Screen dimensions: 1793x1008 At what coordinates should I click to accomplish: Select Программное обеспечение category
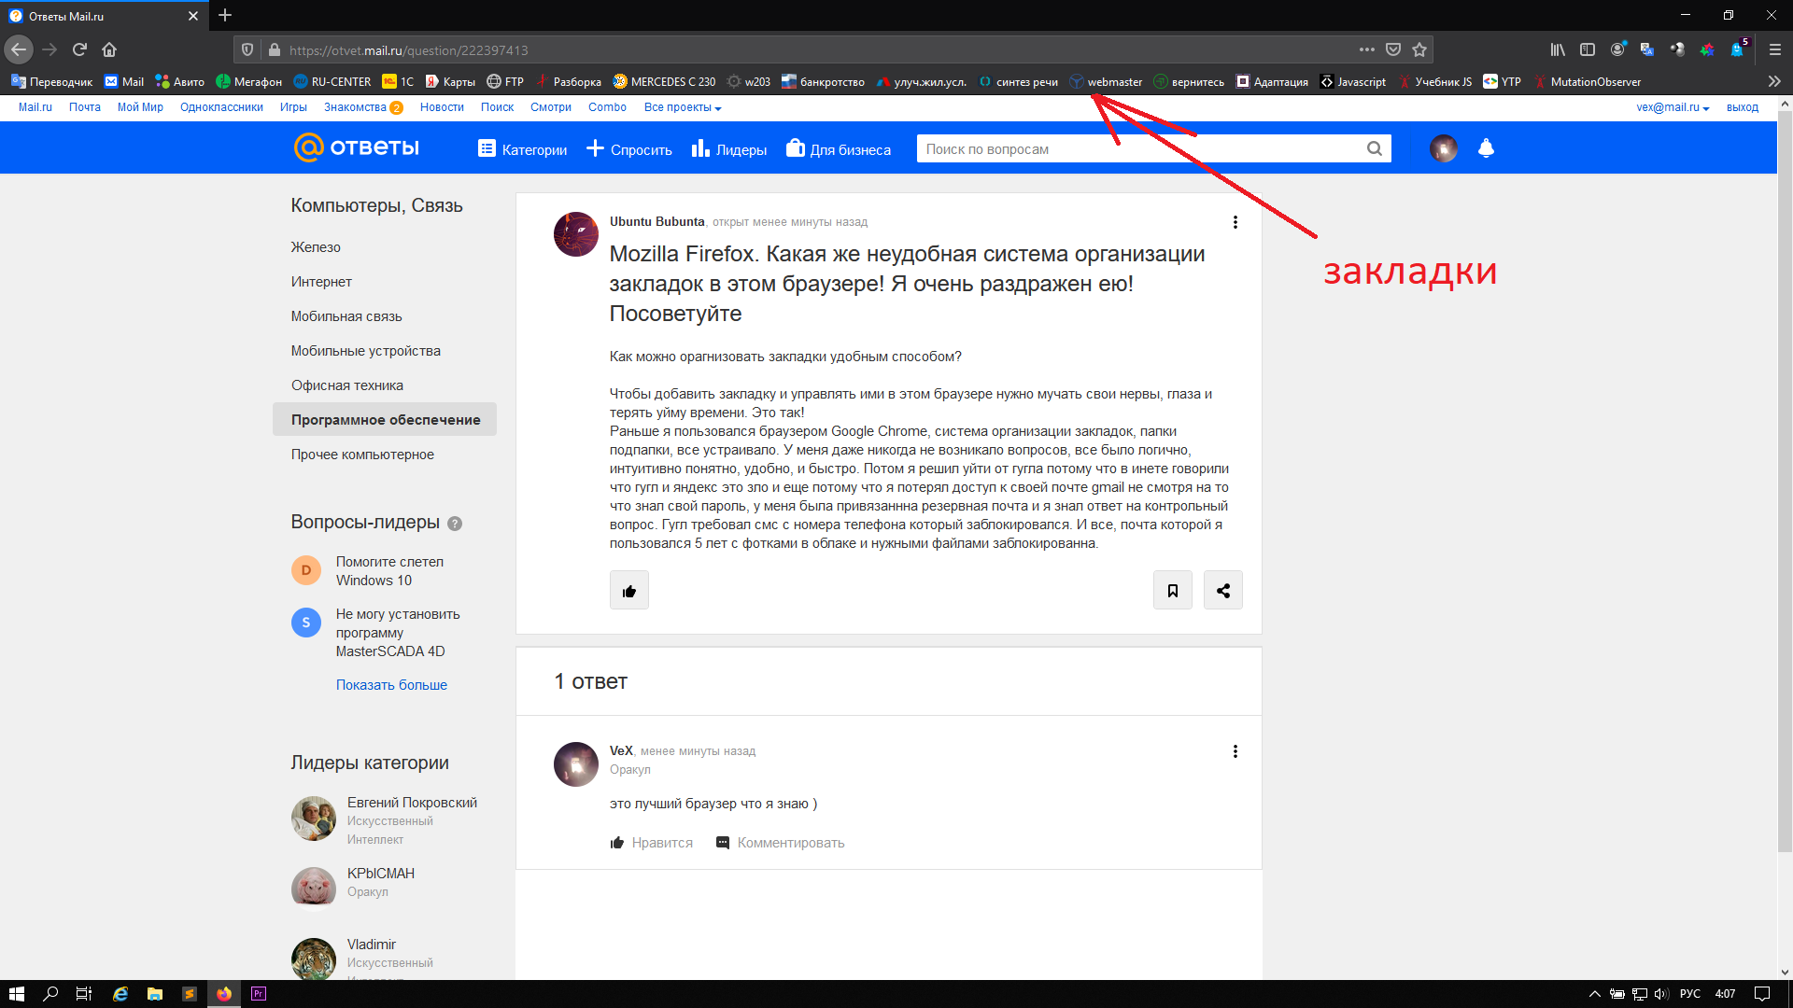(x=385, y=420)
